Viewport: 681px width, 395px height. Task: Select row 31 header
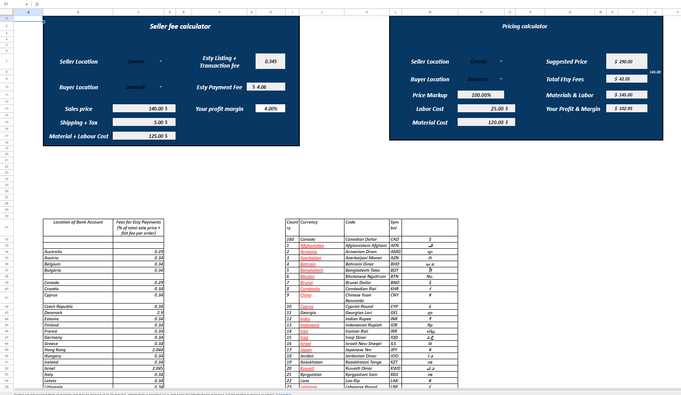(x=7, y=228)
